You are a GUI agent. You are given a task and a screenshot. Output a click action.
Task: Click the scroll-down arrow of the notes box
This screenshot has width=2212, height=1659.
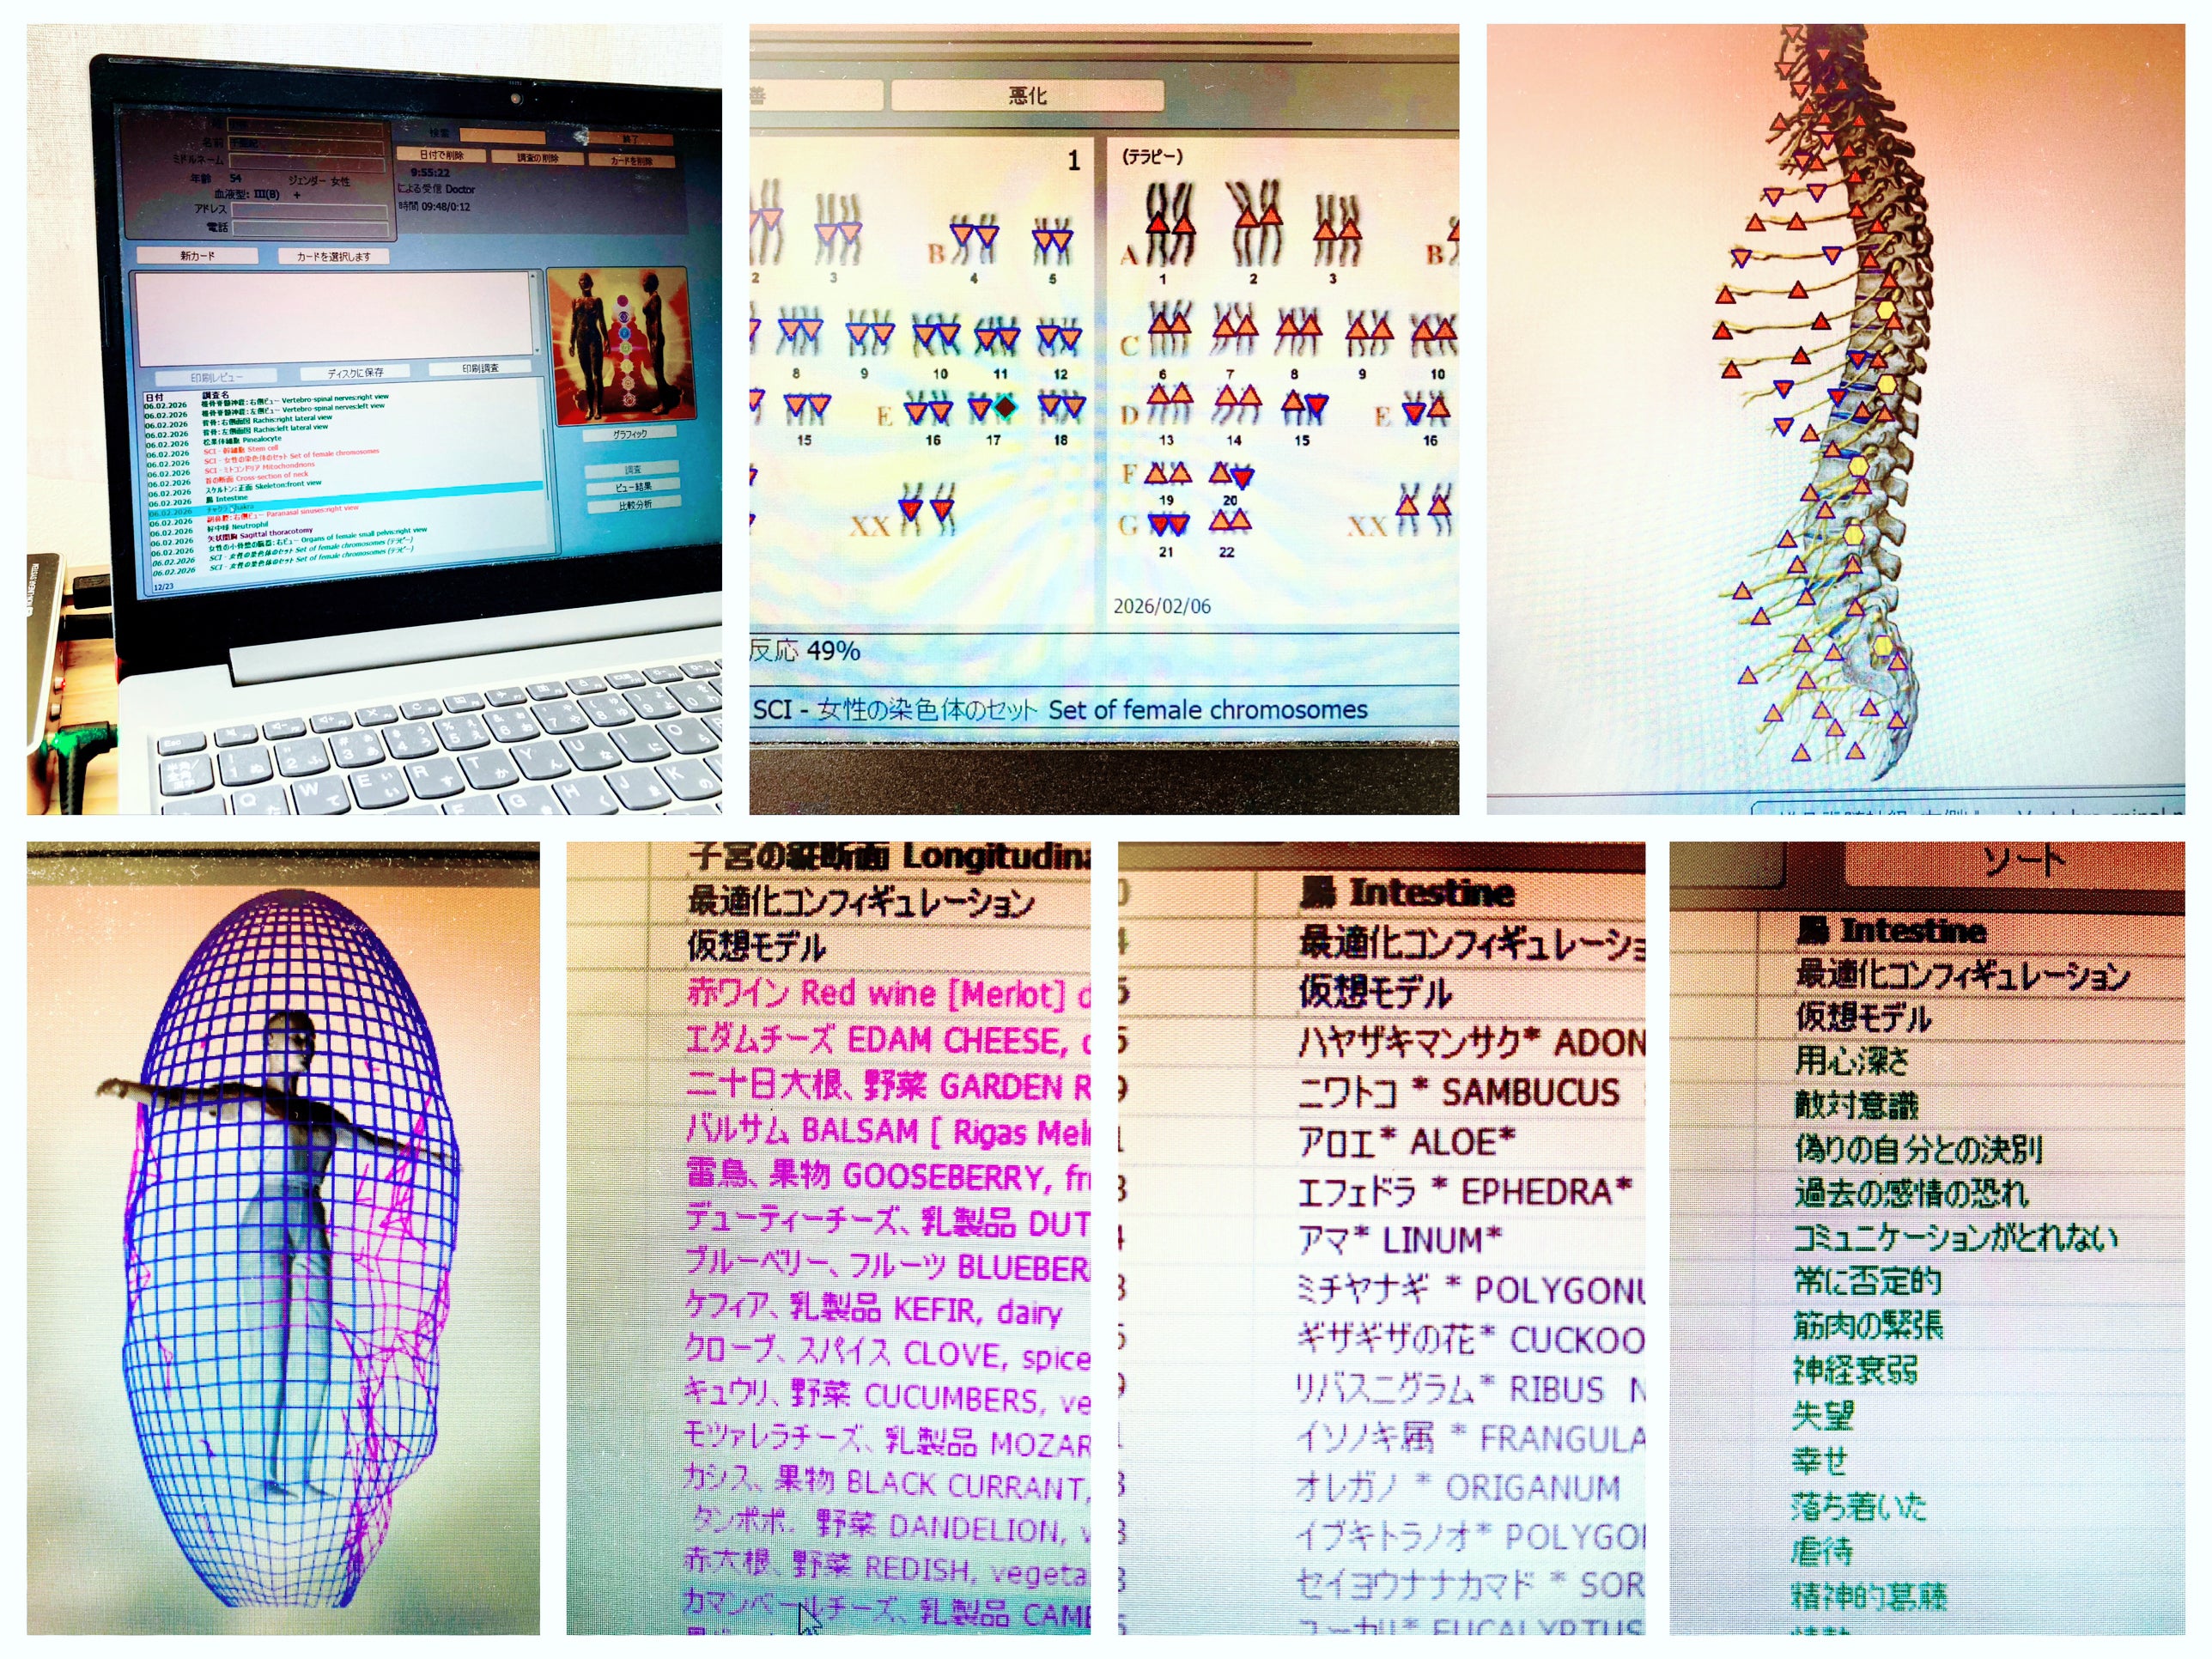tap(537, 350)
